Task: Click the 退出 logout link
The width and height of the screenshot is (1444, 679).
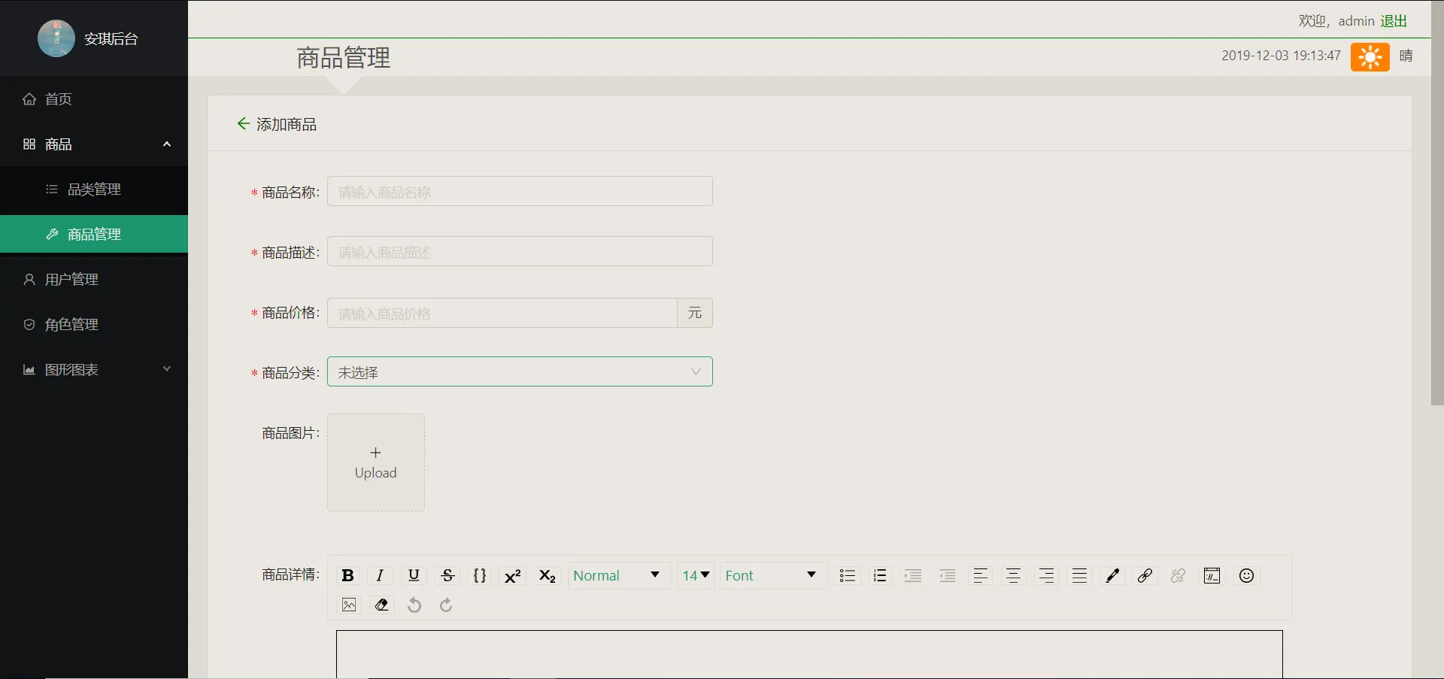Action: [x=1394, y=21]
